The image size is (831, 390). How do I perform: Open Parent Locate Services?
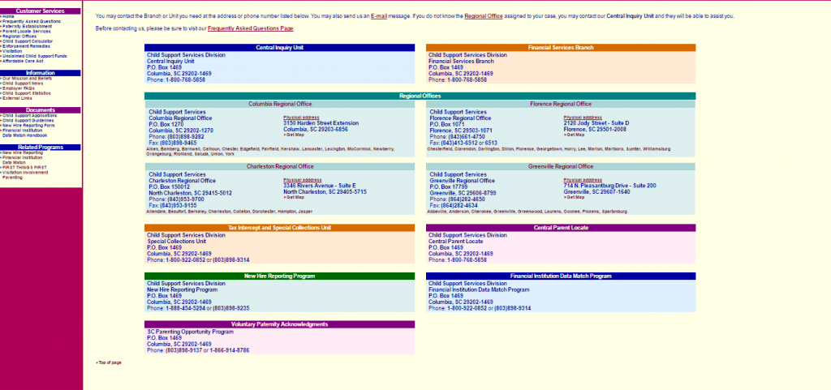pyautogui.click(x=27, y=32)
